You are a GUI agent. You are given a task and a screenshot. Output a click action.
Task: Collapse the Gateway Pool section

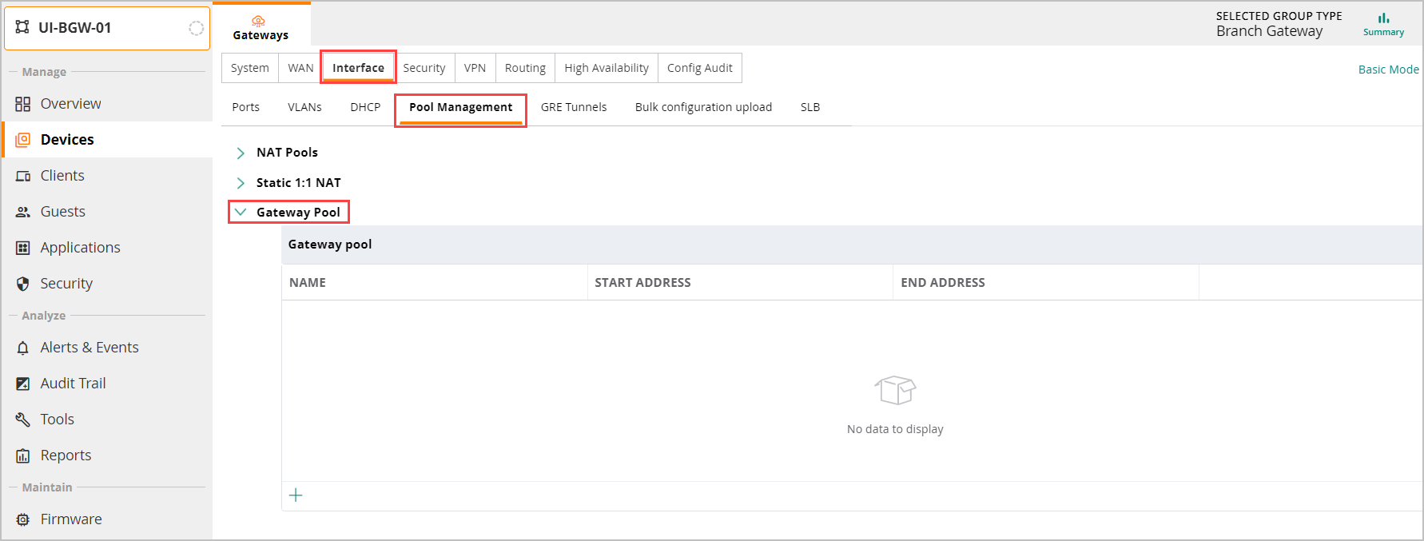[241, 213]
